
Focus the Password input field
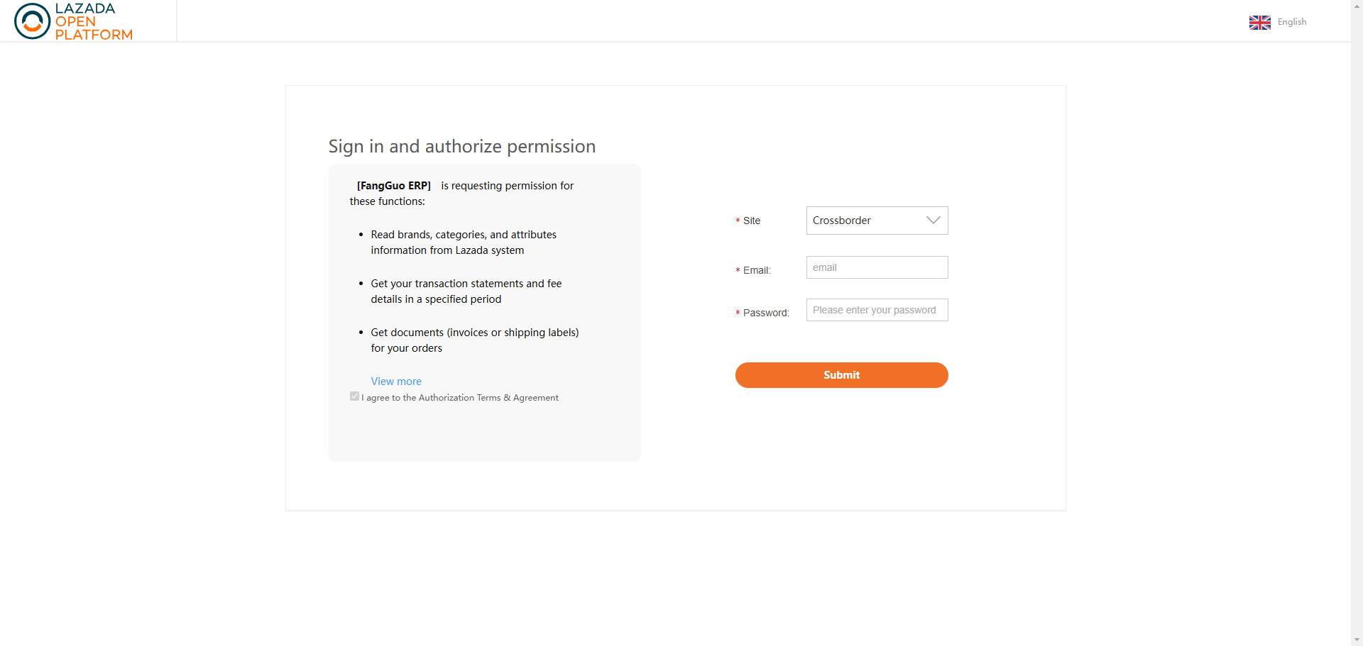pos(876,310)
